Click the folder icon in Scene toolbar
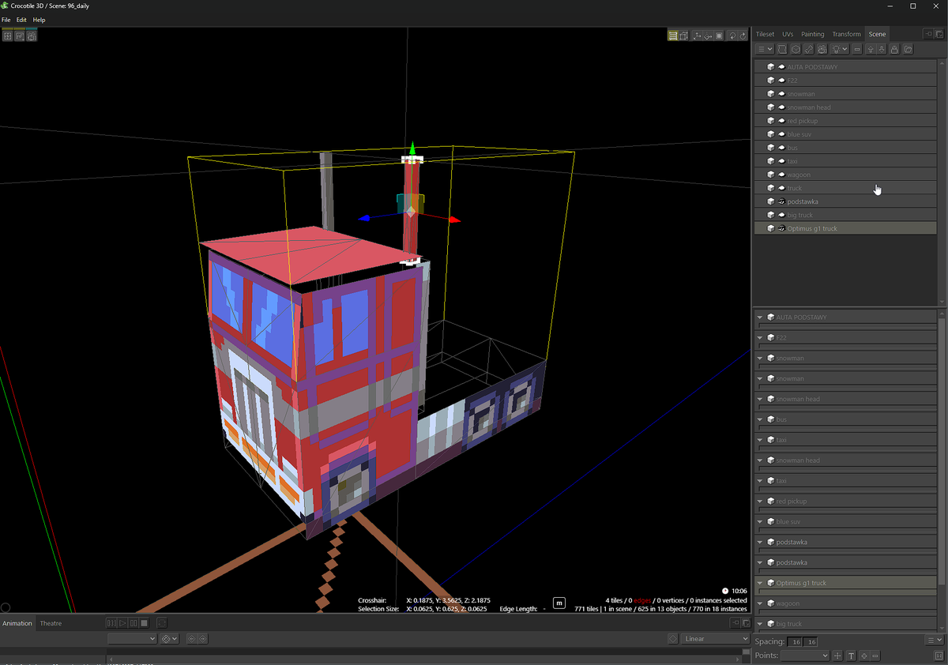Image resolution: width=948 pixels, height=665 pixels. (908, 49)
